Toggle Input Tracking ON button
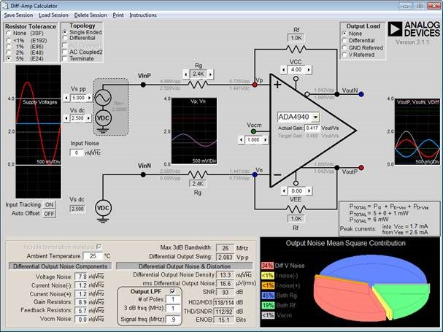The image size is (443, 332). pyautogui.click(x=49, y=204)
